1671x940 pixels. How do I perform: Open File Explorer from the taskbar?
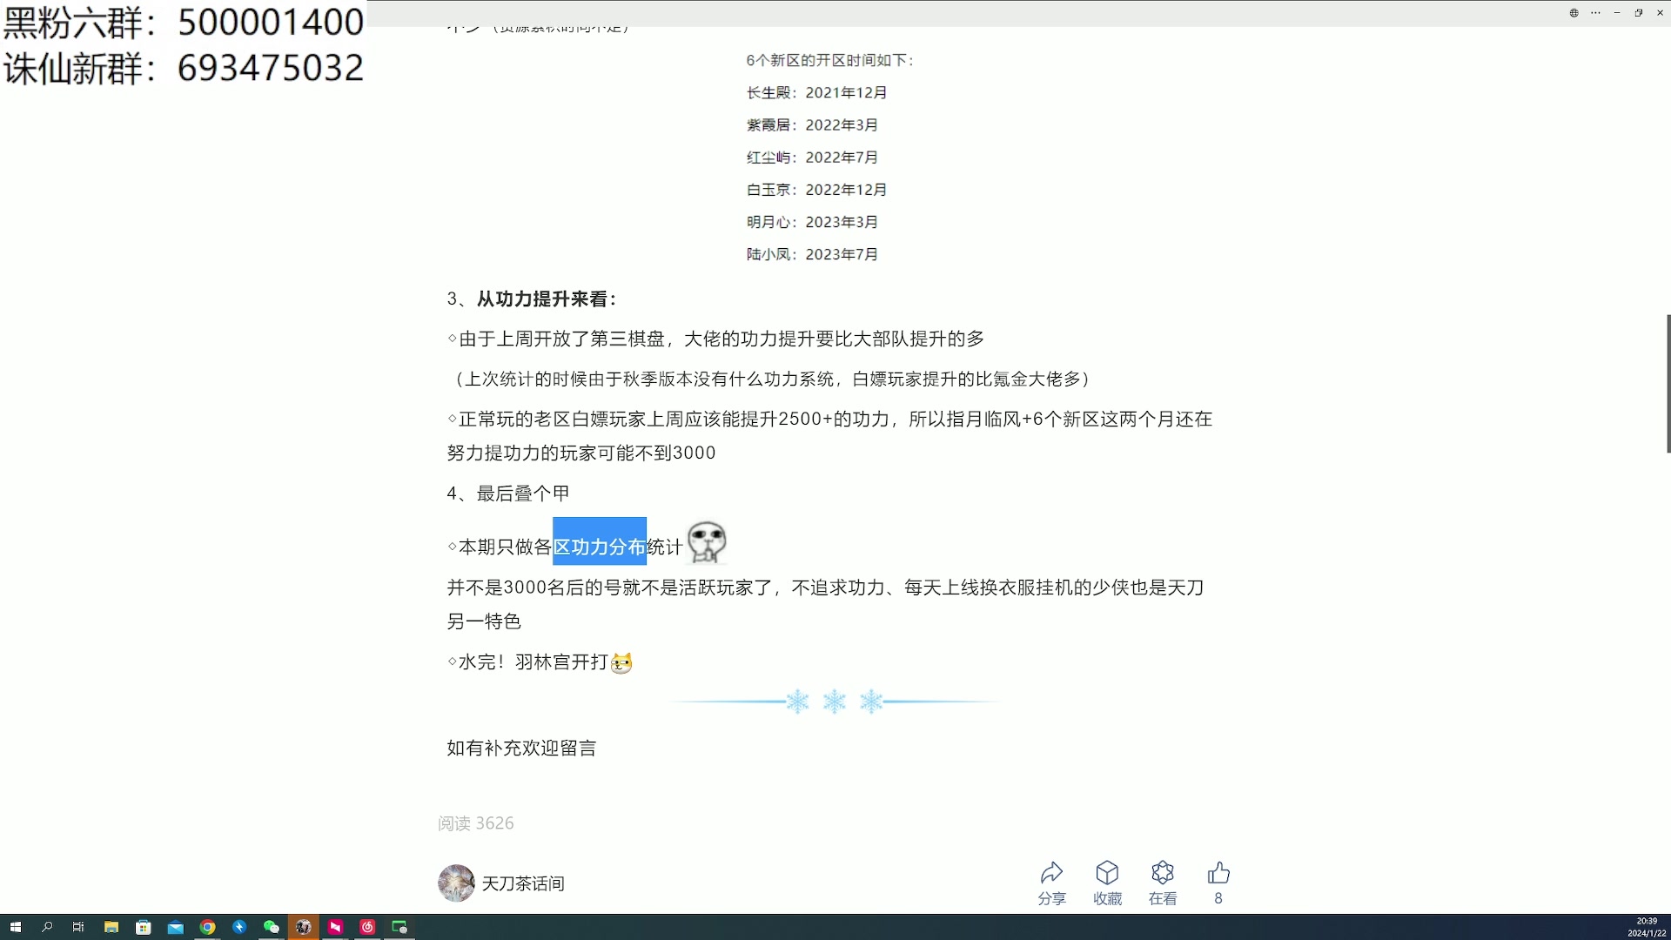pos(111,927)
